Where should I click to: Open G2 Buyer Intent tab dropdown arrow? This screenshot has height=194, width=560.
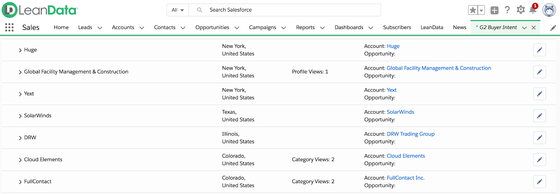click(524, 28)
